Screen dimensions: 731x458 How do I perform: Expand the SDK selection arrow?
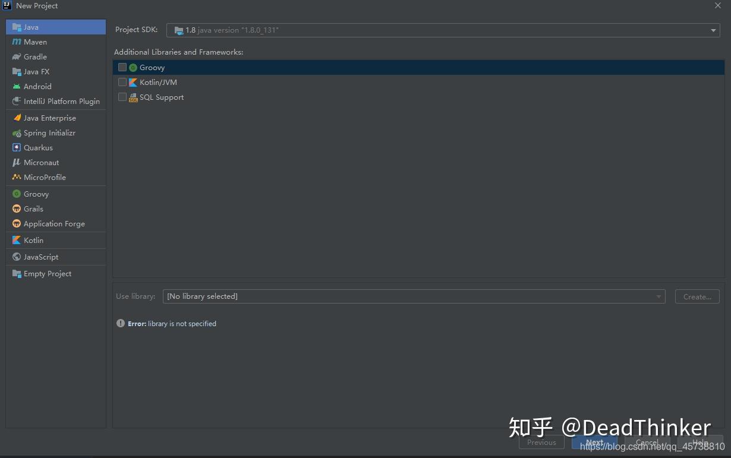(712, 30)
